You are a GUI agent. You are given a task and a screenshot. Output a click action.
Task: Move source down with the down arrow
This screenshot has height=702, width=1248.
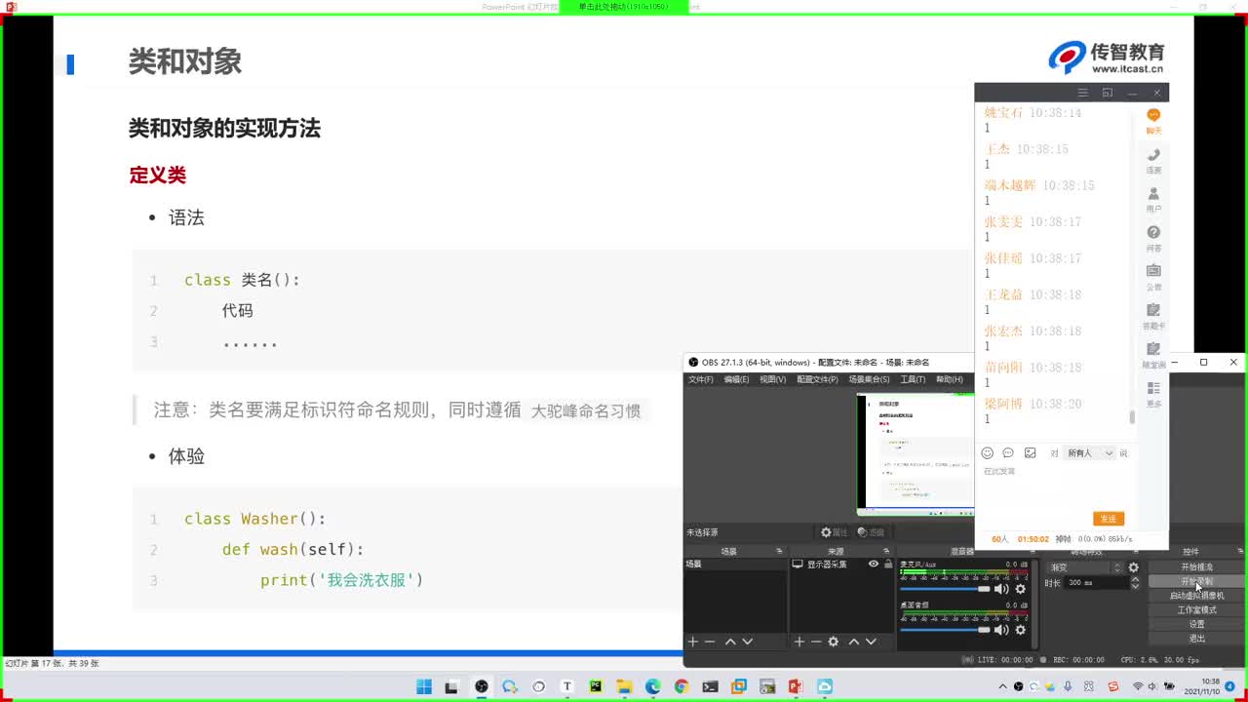coord(871,642)
